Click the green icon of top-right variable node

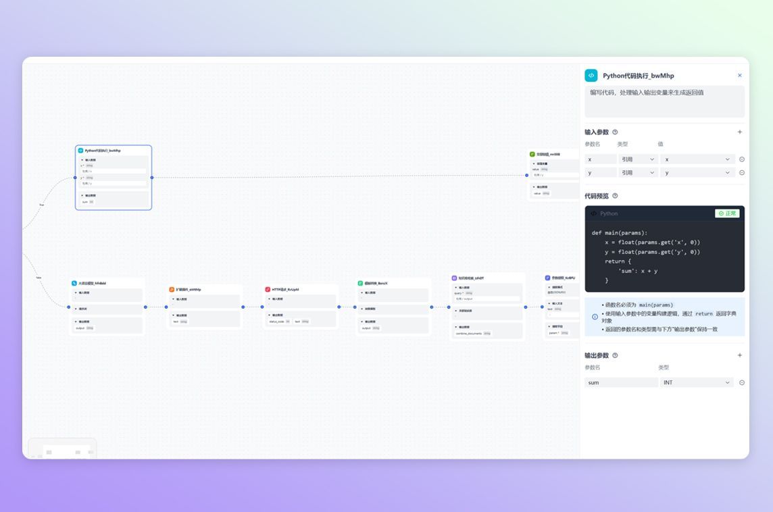532,154
